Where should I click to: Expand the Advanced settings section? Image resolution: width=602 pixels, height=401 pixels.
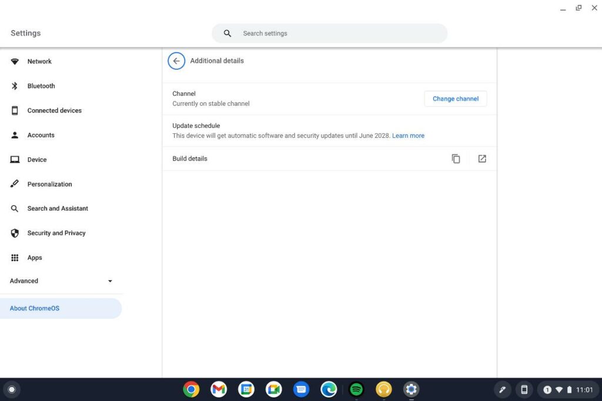[62, 281]
